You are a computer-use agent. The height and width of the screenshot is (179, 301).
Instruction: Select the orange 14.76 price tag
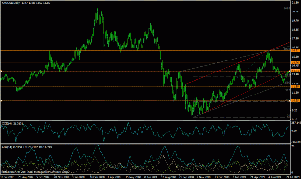[x=295, y=63]
